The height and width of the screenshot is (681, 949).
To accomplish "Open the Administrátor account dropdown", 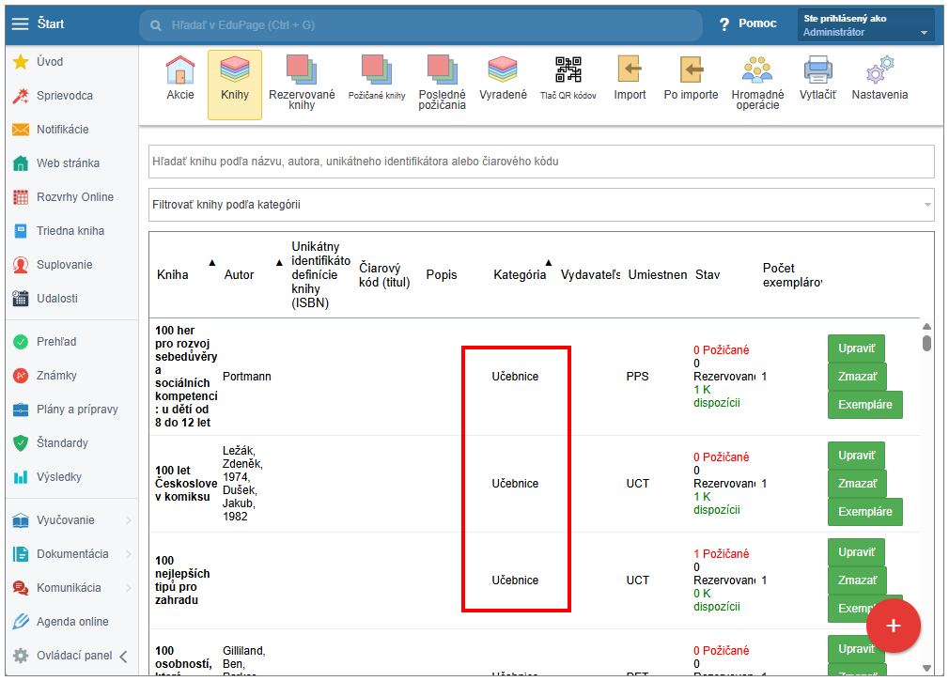I will [x=865, y=25].
